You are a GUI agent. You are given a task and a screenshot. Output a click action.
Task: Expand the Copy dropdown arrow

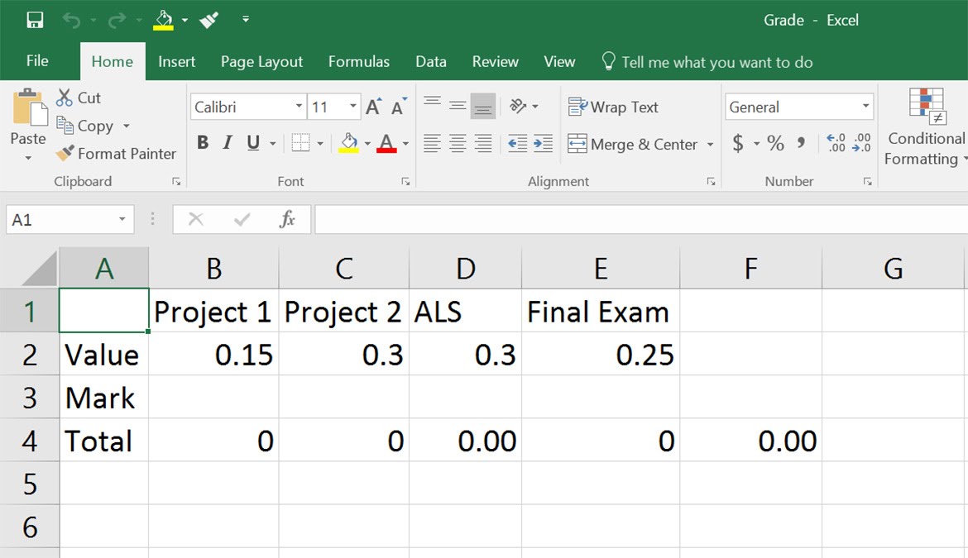pyautogui.click(x=127, y=126)
